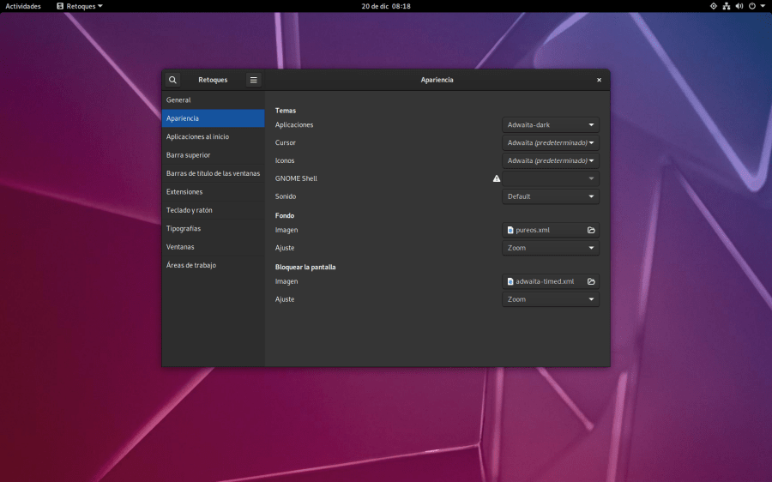Expand the Aplicaciones theme dropdown
Screen dimensions: 772x482
coord(550,125)
